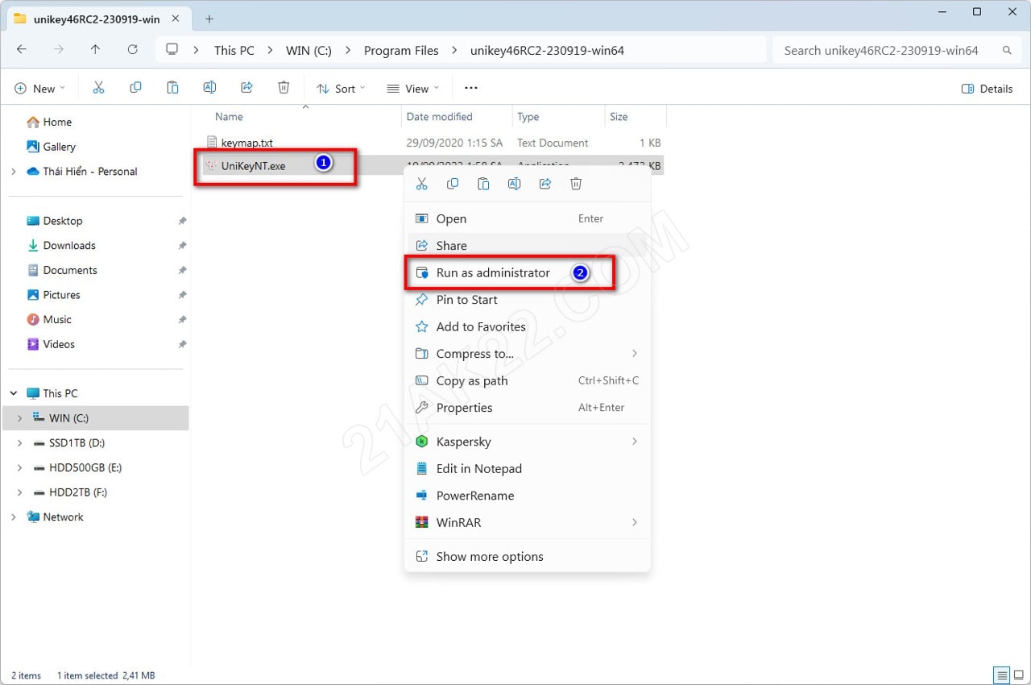This screenshot has width=1031, height=685.
Task: Open a new tab with the plus button
Action: (x=209, y=19)
